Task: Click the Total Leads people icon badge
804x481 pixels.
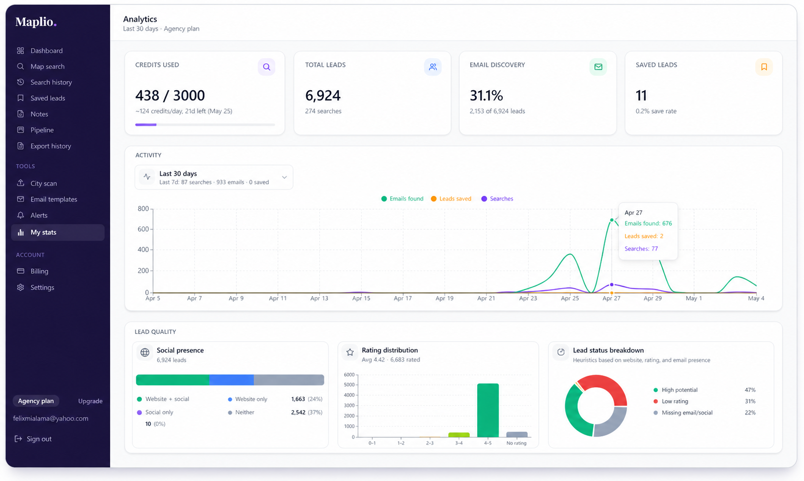Action: point(433,67)
